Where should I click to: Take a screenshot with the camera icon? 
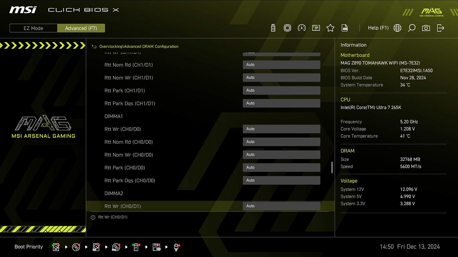[426, 28]
